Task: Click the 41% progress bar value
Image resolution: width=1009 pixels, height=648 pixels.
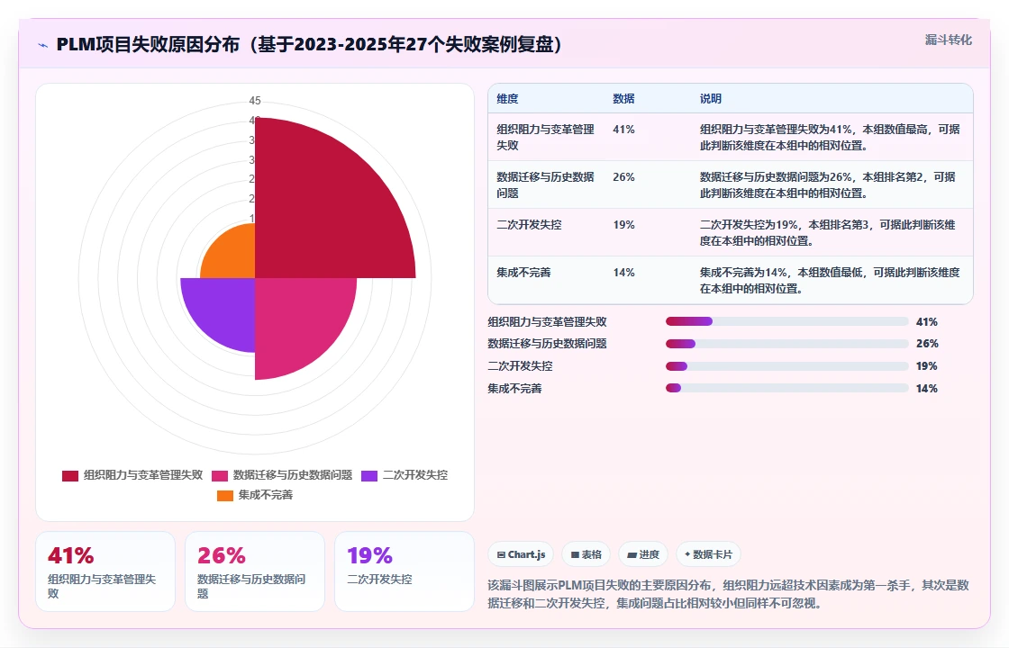Action: pyautogui.click(x=927, y=321)
